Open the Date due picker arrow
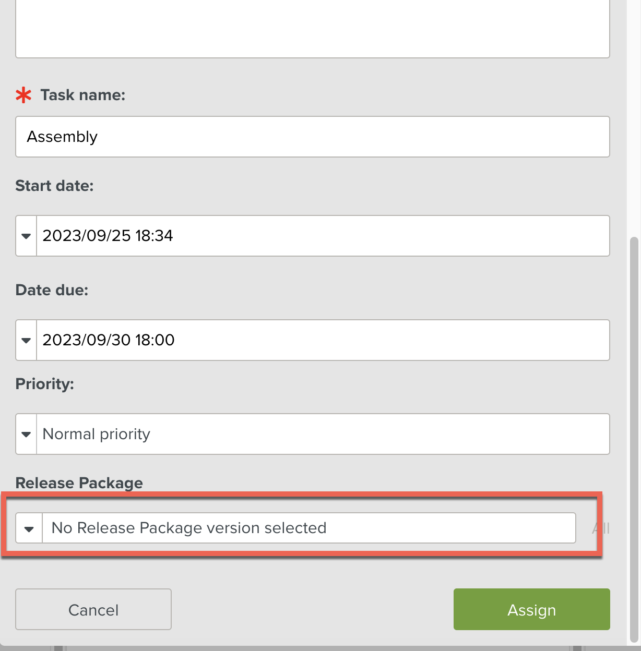The image size is (641, 651). pyautogui.click(x=26, y=340)
